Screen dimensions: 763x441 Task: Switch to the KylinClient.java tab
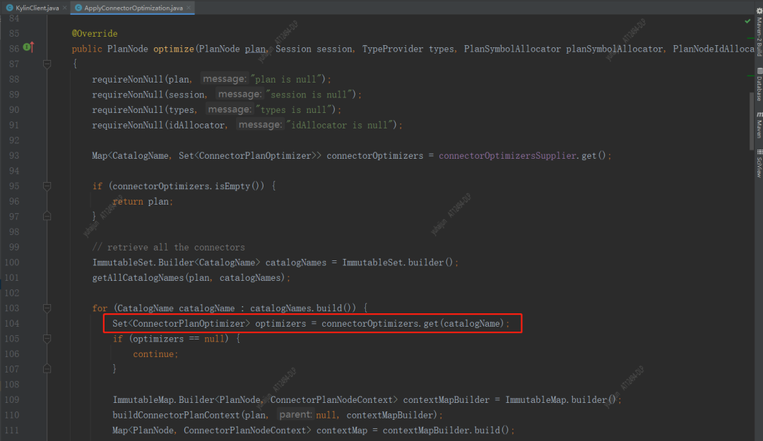tap(32, 8)
